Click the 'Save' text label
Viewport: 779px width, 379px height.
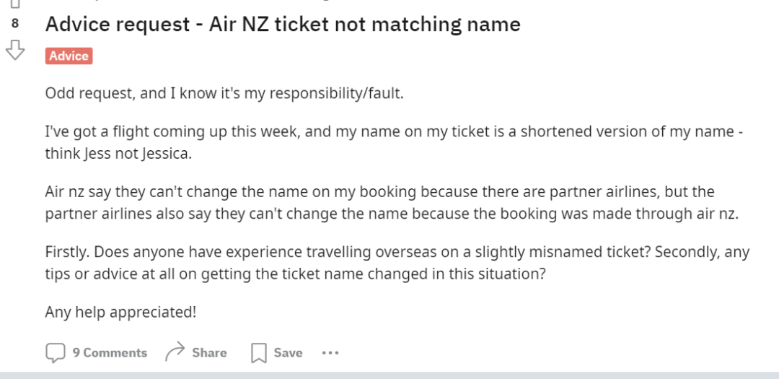coord(288,352)
